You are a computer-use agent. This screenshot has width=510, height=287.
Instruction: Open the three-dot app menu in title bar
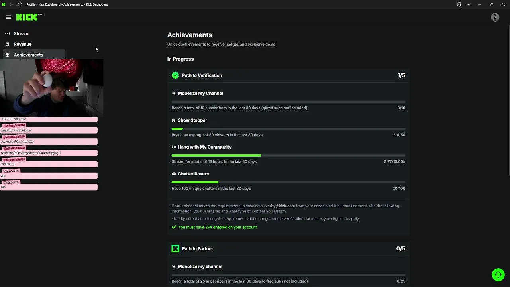pyautogui.click(x=469, y=4)
